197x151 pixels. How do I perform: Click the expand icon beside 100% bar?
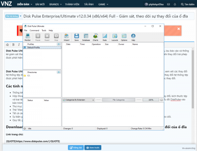click(162, 100)
